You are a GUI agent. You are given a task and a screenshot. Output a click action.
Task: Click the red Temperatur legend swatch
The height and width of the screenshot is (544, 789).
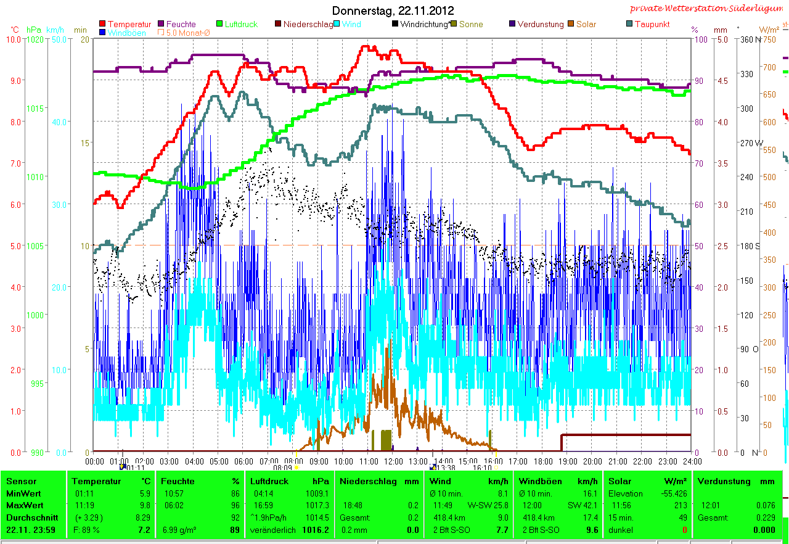[102, 24]
